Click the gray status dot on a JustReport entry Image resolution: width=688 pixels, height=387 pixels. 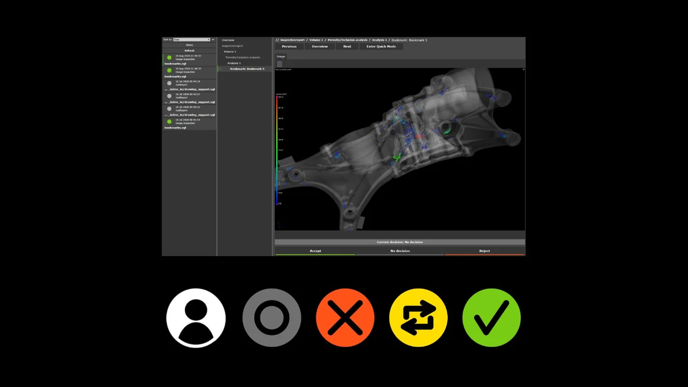point(169,83)
